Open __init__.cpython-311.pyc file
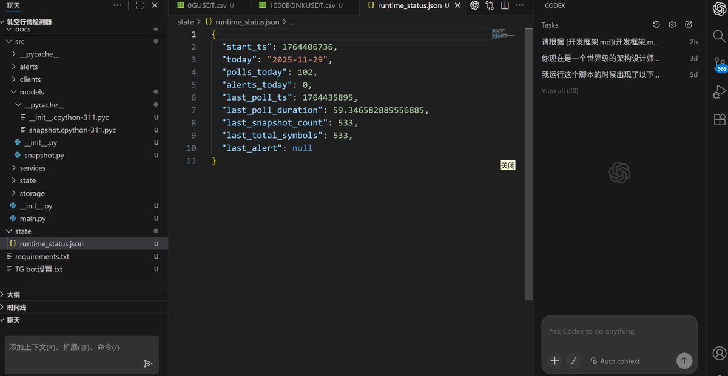This screenshot has height=376, width=728. pos(84,117)
